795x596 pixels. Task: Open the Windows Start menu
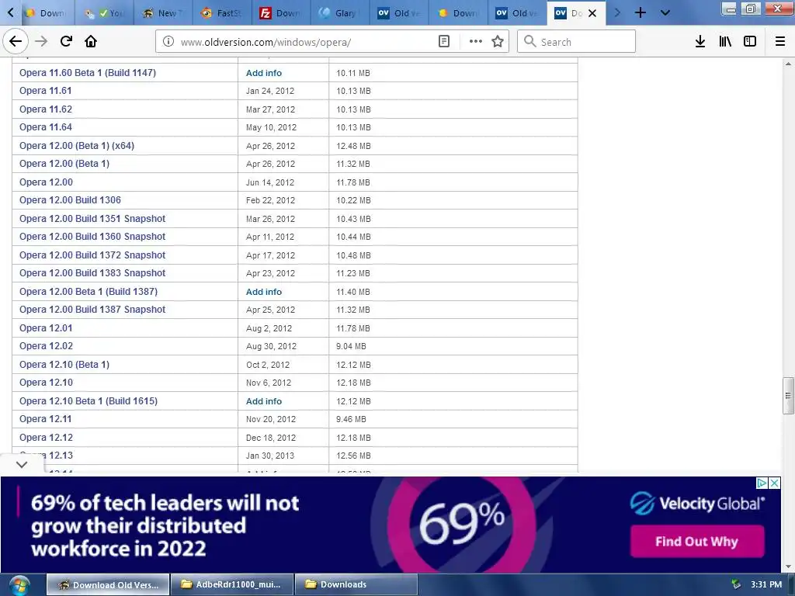pyautogui.click(x=19, y=585)
